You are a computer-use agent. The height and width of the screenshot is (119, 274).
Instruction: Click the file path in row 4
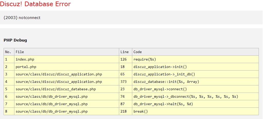point(59,82)
